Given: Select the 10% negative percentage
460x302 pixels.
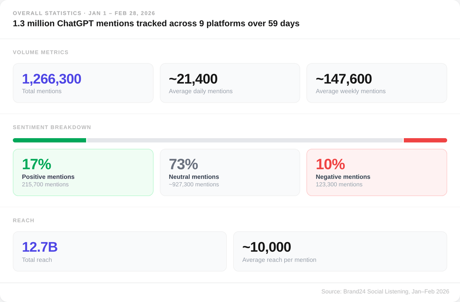Looking at the screenshot, I should point(330,164).
